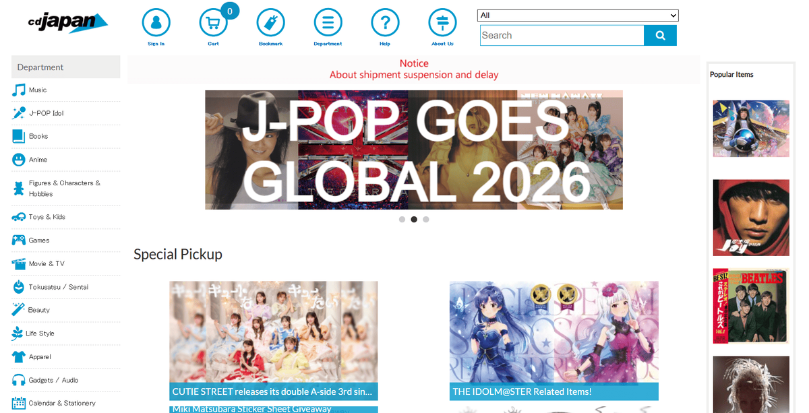
Task: Open the Help question mark icon
Action: pos(386,23)
